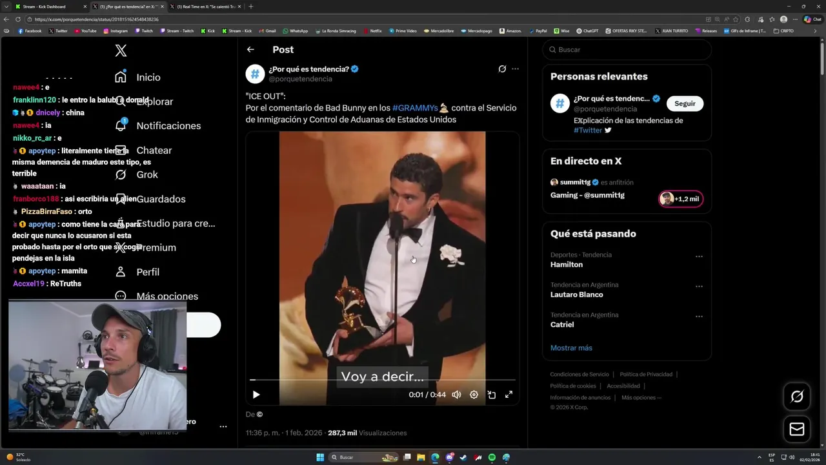Open the floating messages envelope button
The image size is (826, 465).
797,429
